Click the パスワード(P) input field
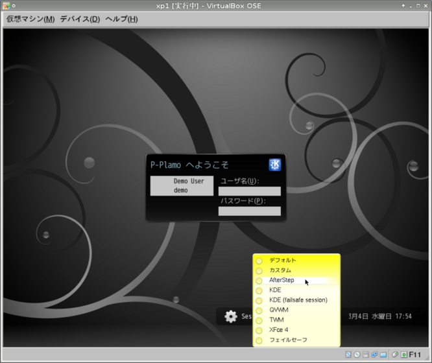The image size is (432, 363). pyautogui.click(x=250, y=211)
